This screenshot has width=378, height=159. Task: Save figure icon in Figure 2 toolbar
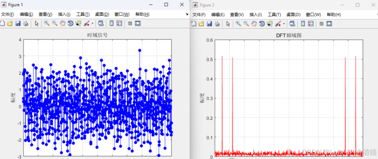pos(209,24)
